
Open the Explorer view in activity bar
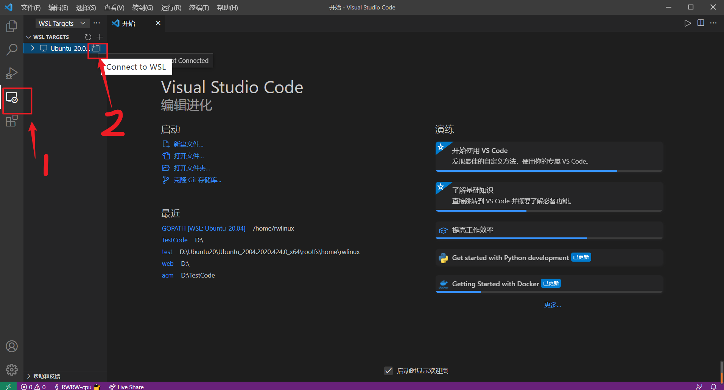tap(12, 26)
